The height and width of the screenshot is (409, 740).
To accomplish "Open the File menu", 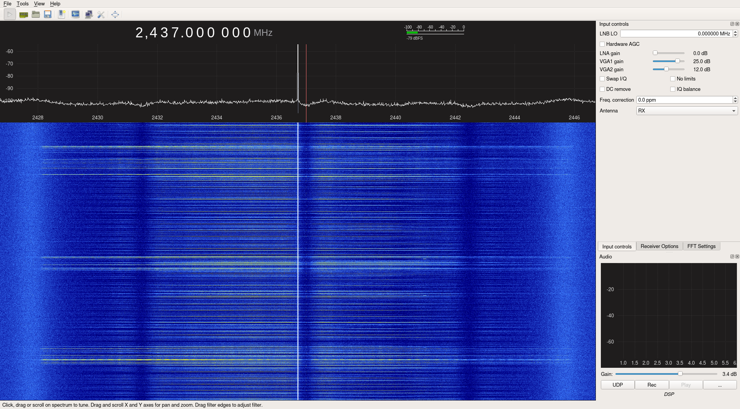I will coord(7,4).
